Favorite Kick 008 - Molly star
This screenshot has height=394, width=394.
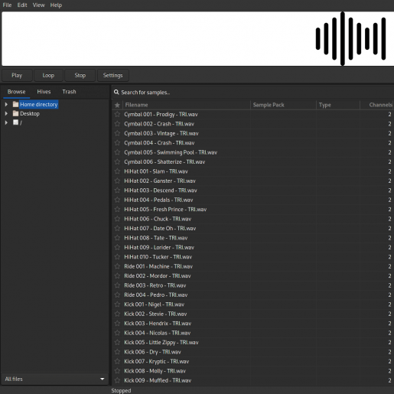tap(117, 371)
